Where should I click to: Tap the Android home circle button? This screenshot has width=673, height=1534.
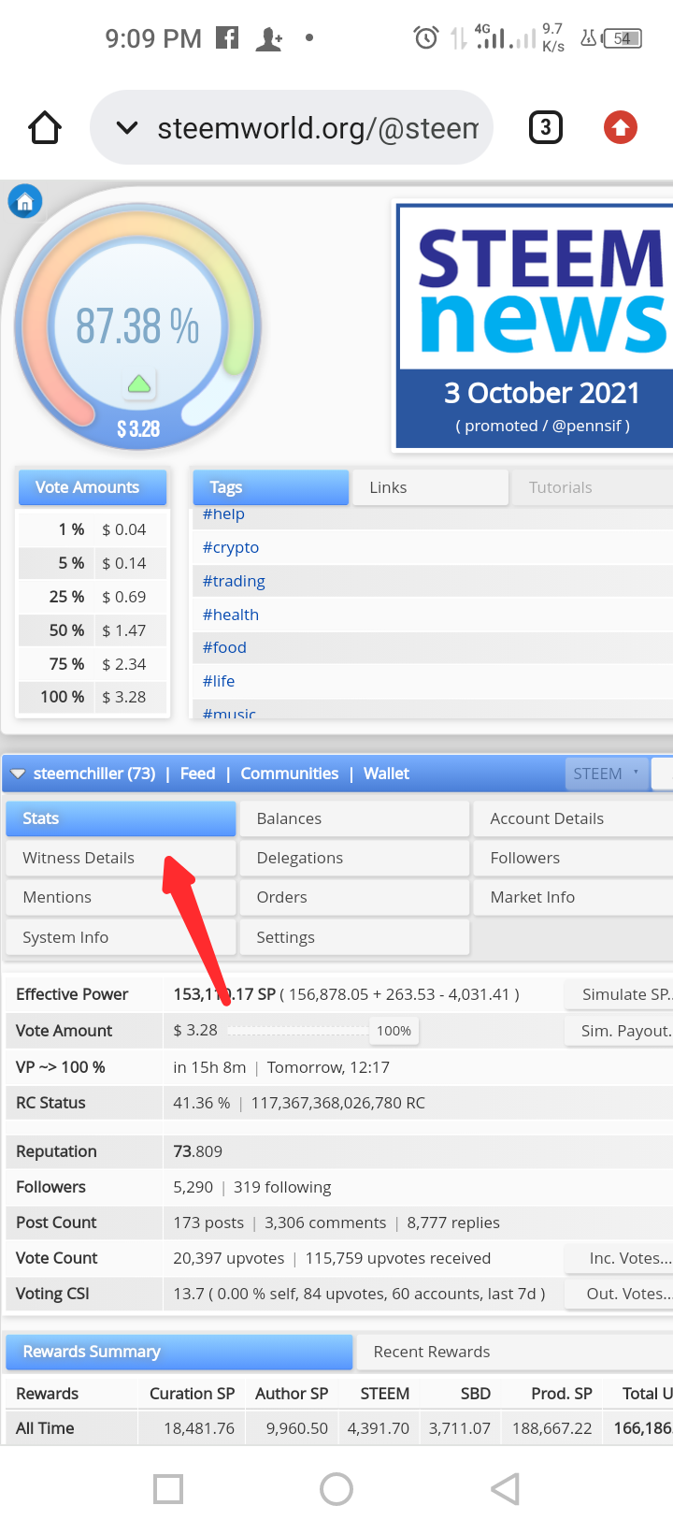(x=336, y=1488)
